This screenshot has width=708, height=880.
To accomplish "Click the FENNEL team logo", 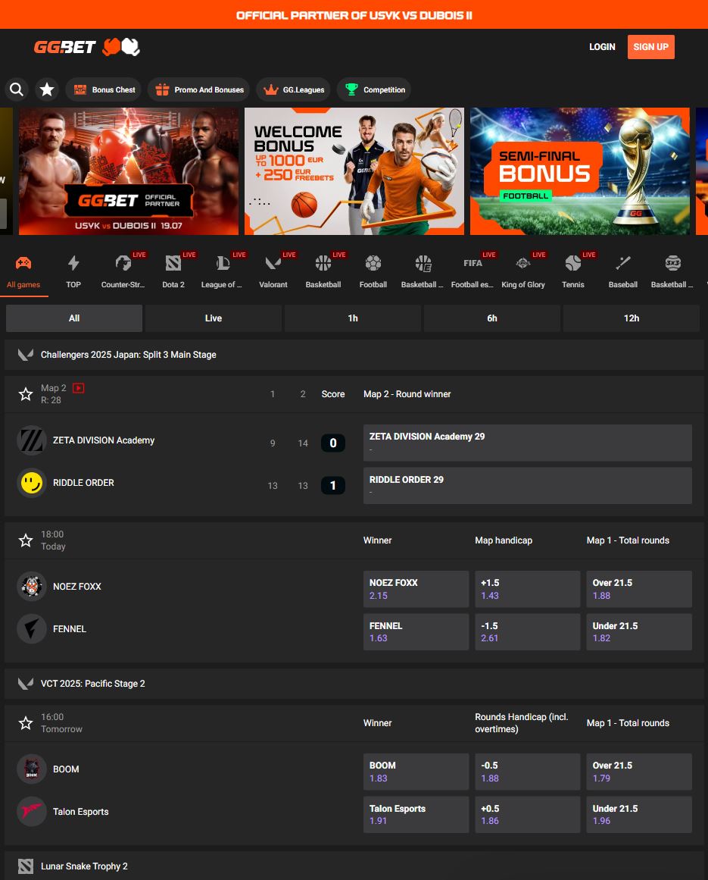I will [x=31, y=628].
